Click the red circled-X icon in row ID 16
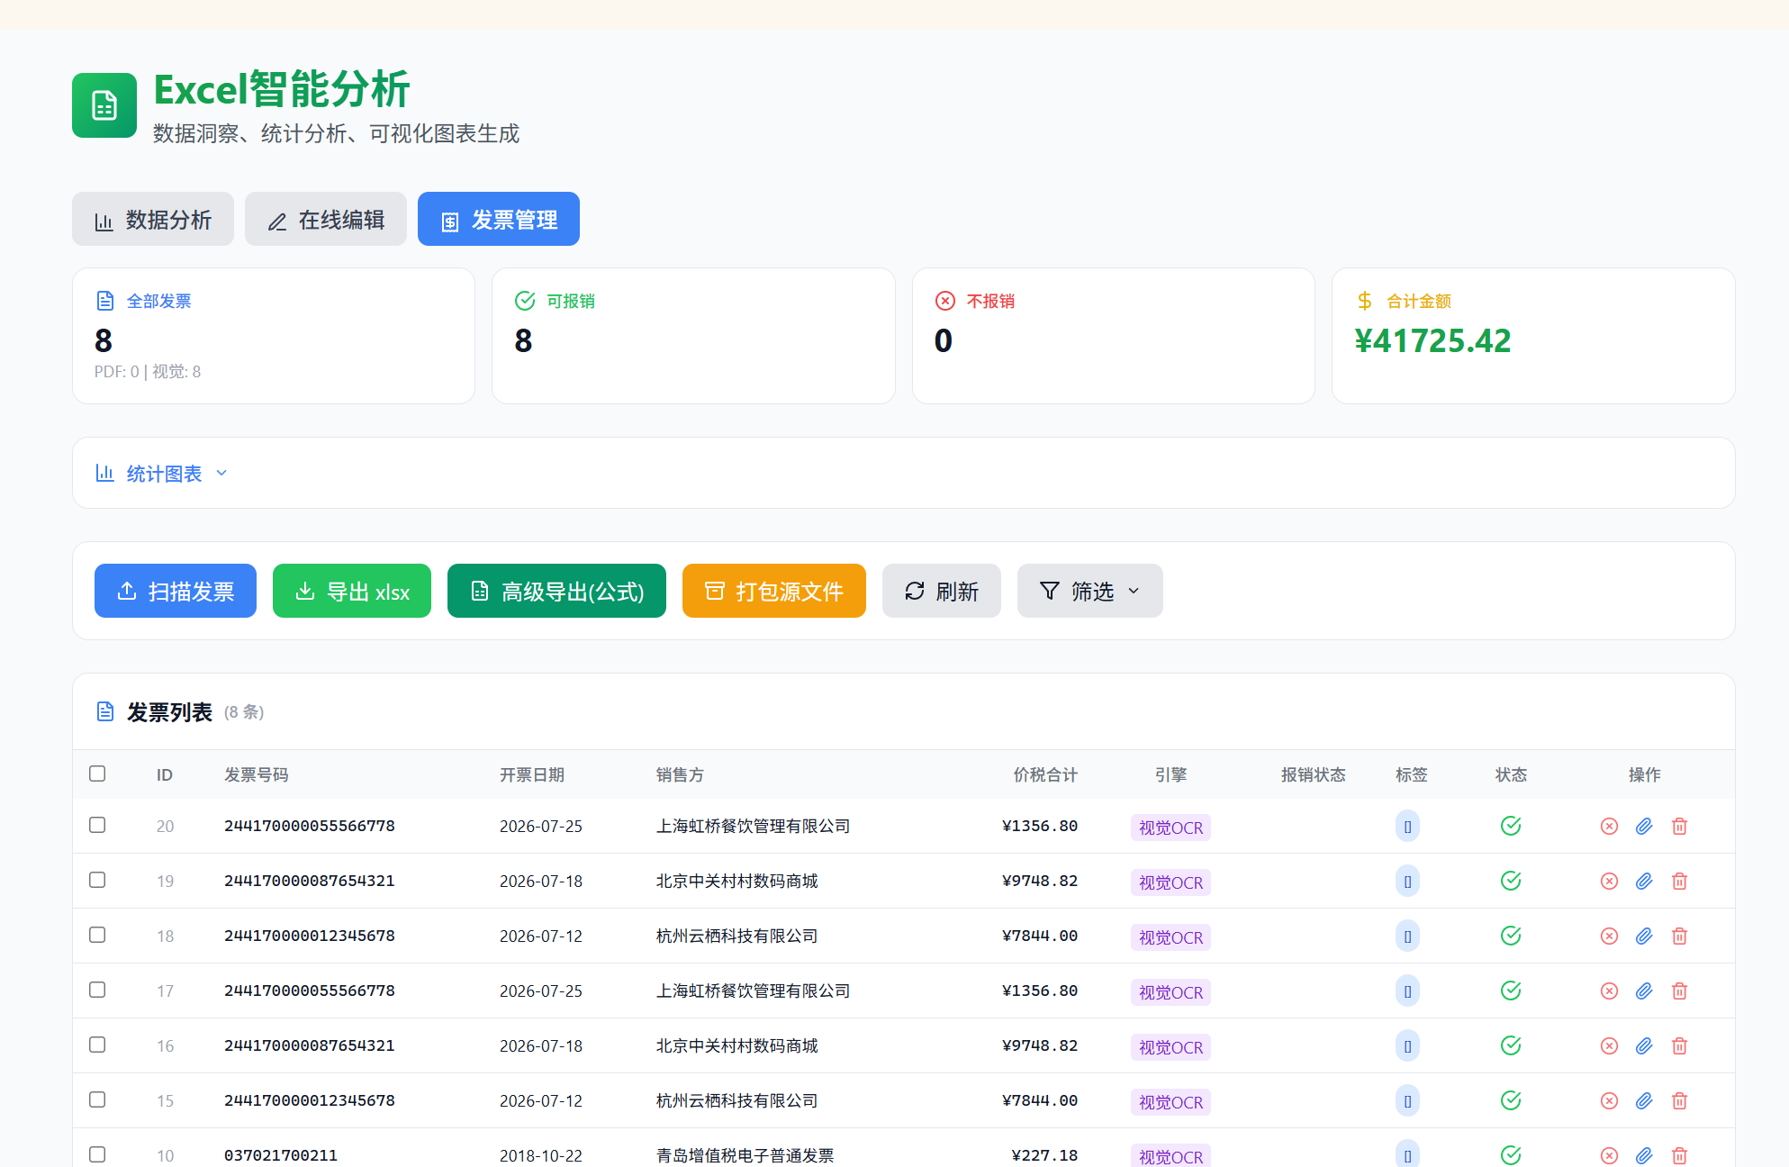The width and height of the screenshot is (1789, 1167). coord(1609,1046)
